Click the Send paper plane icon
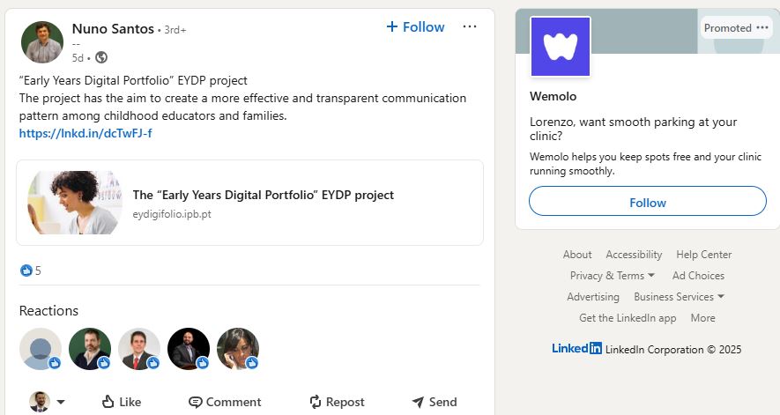 418,402
